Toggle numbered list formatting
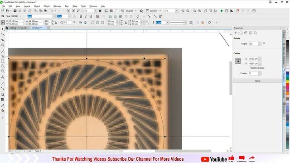Screen dimensions: 290x163 (x=116, y=16)
